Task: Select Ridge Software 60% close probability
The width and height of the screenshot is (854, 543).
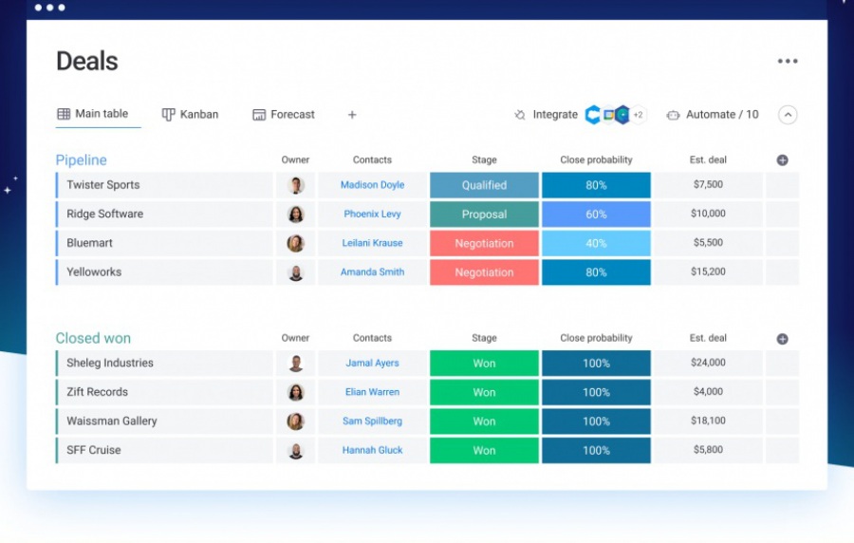Action: pos(596,214)
